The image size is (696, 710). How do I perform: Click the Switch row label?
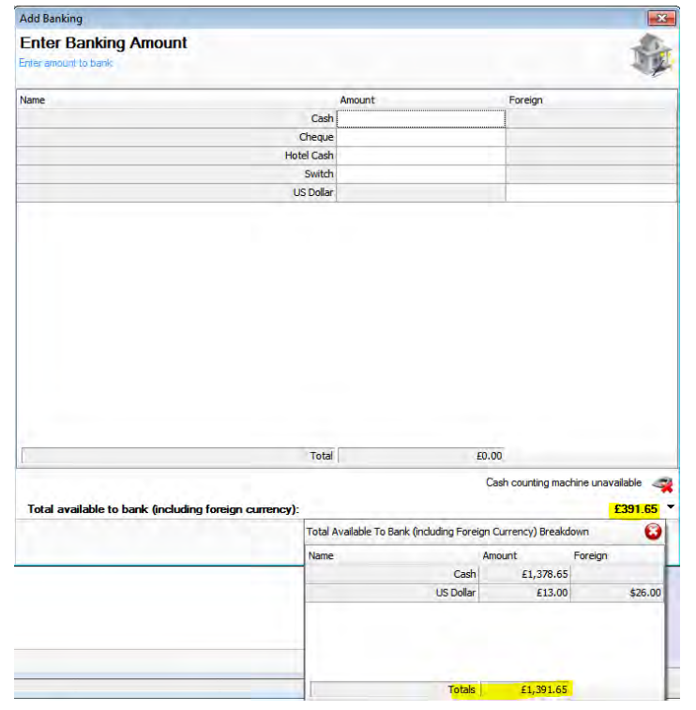(319, 174)
